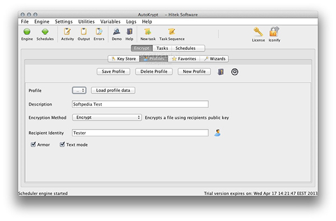
Task: View the Errors toolbar icon
Action: pos(99,31)
